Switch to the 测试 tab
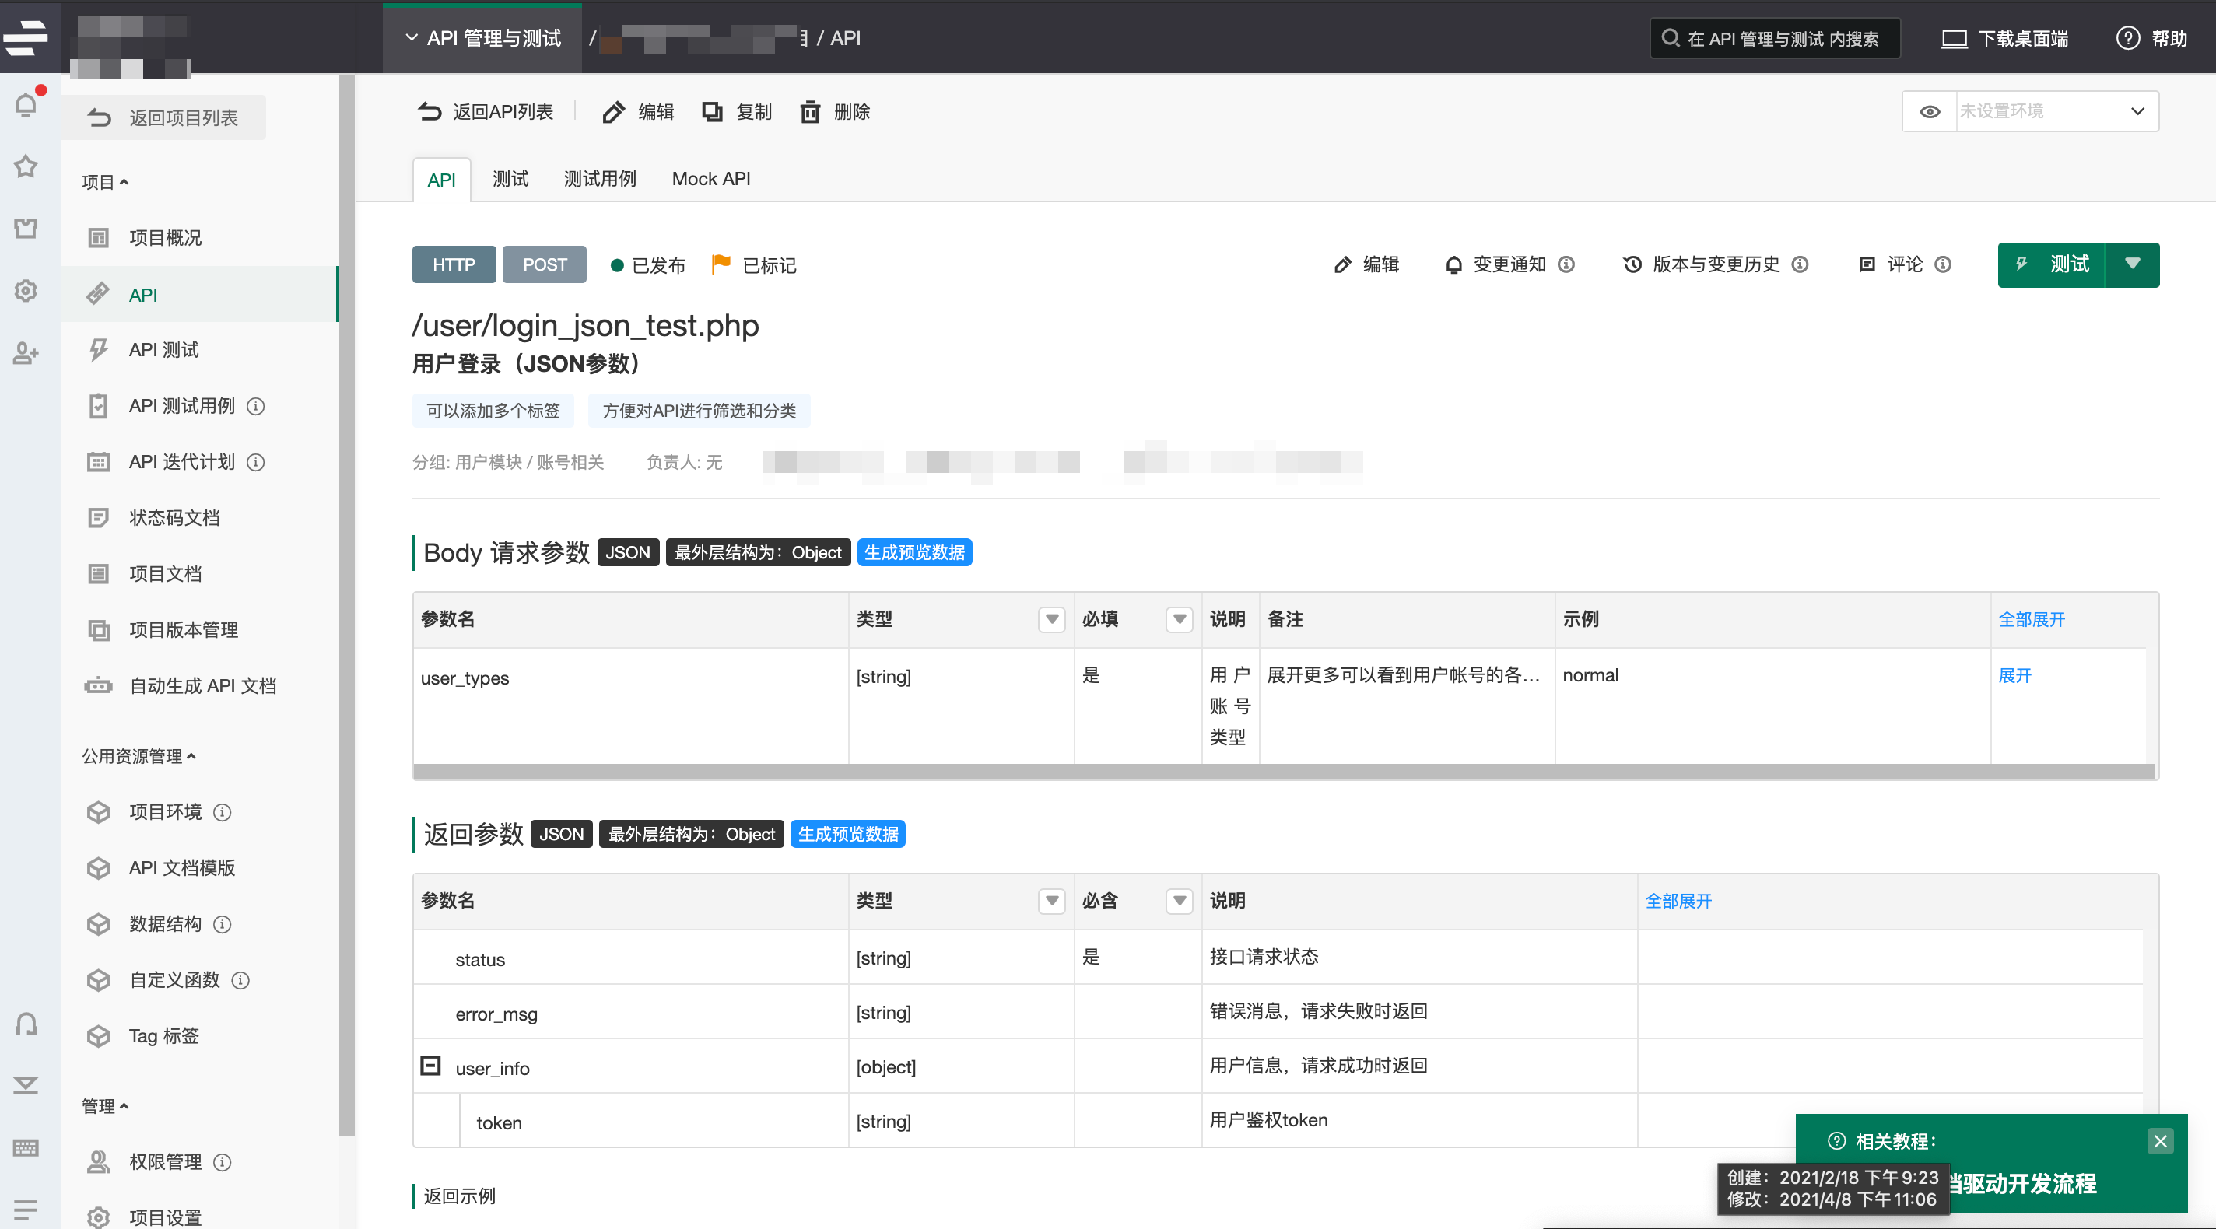This screenshot has height=1229, width=2216. tap(510, 179)
